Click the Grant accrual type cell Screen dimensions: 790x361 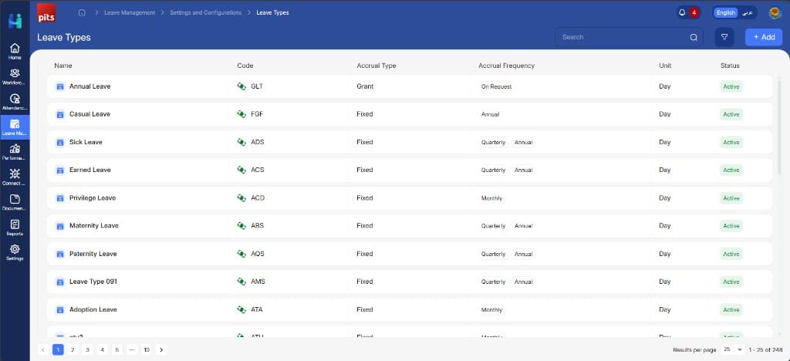pos(365,86)
